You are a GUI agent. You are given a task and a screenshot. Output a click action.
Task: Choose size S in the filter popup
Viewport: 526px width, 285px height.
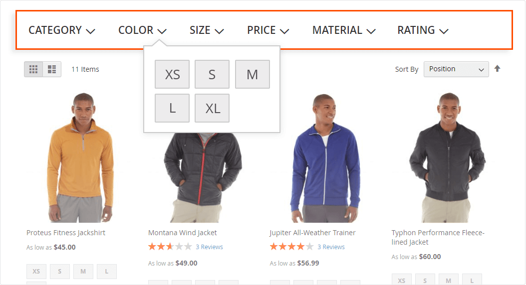[x=212, y=74]
